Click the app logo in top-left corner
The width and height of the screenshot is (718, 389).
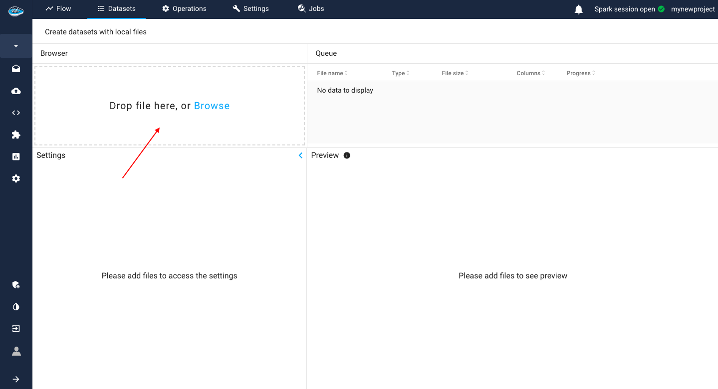point(16,11)
